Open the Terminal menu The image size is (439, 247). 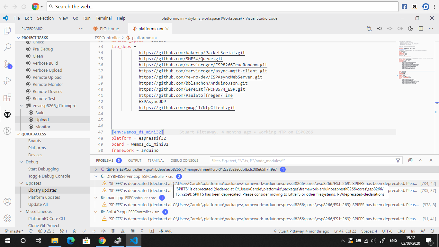click(x=103, y=18)
